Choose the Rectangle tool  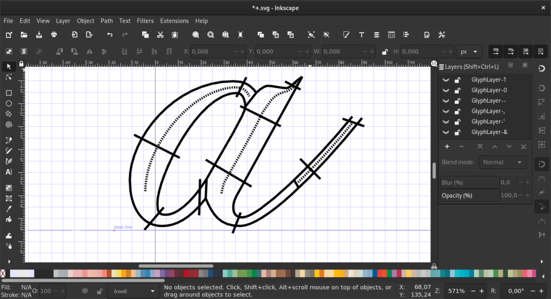9,93
